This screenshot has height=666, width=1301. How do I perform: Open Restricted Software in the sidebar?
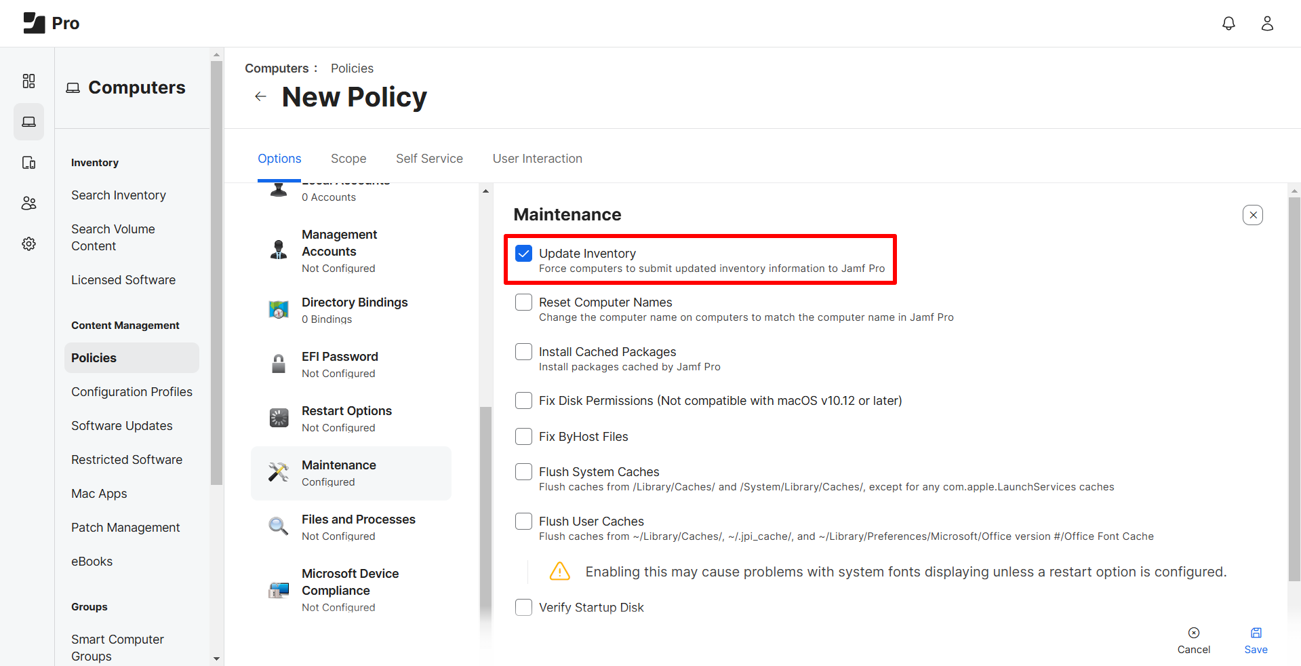(x=127, y=460)
